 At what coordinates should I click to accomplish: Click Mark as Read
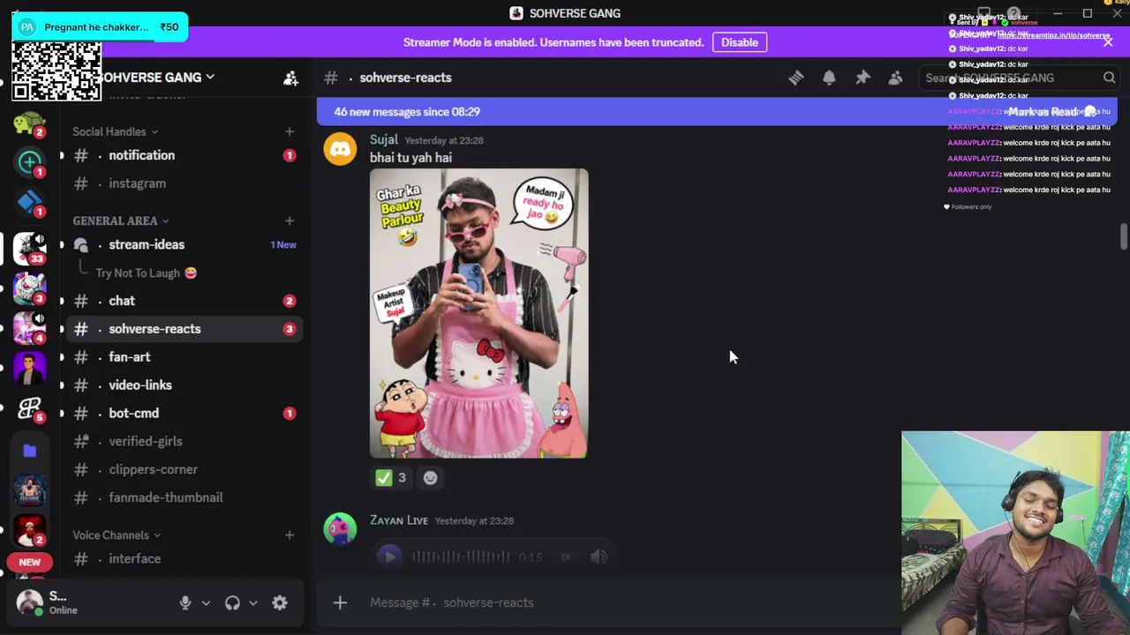[x=1052, y=112]
